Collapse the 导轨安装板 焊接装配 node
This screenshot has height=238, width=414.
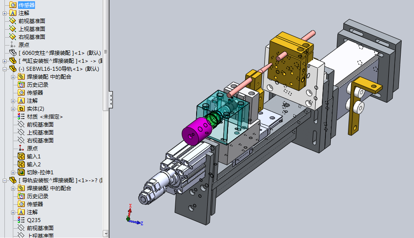coord(4,180)
